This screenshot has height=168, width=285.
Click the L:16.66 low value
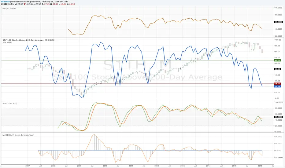tap(63, 4)
